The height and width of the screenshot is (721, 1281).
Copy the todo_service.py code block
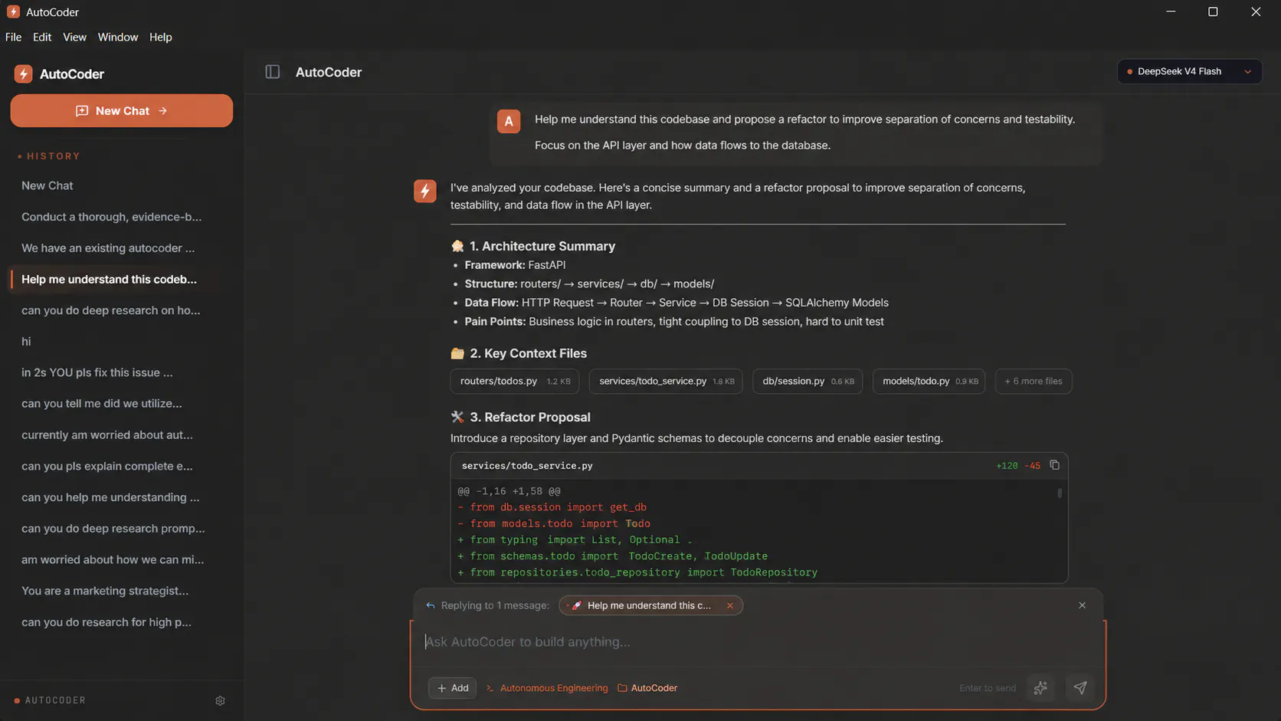1054,465
